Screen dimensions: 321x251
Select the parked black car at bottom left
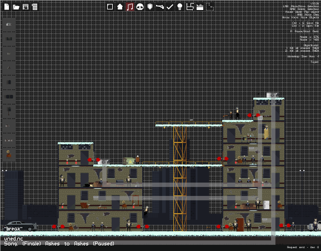click(21, 226)
